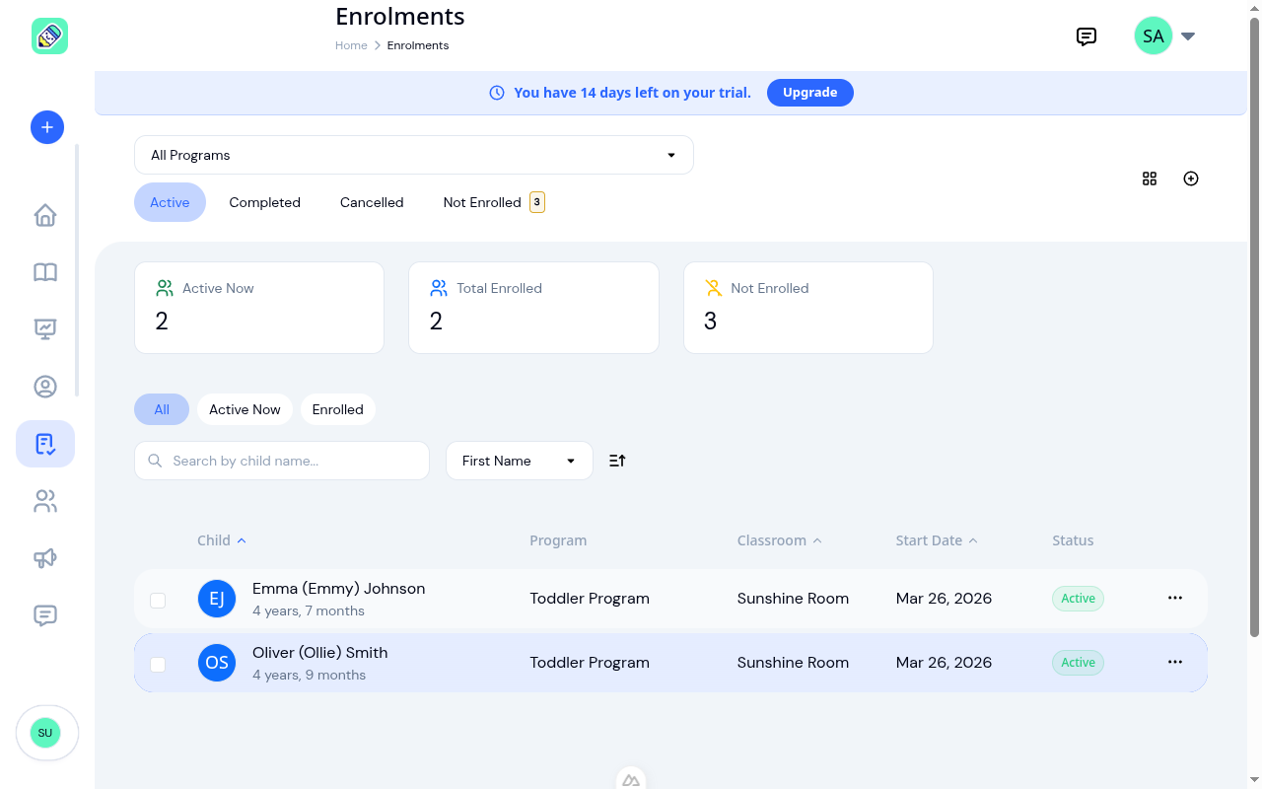
Task: Open the presentation chart sidebar icon
Action: (45, 329)
